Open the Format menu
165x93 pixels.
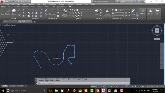pos(31,4)
